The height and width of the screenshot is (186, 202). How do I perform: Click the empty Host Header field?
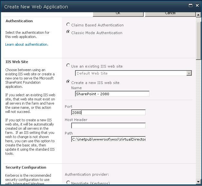108,126
